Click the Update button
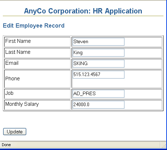Viewport: 167px width, 150px height. [15, 132]
